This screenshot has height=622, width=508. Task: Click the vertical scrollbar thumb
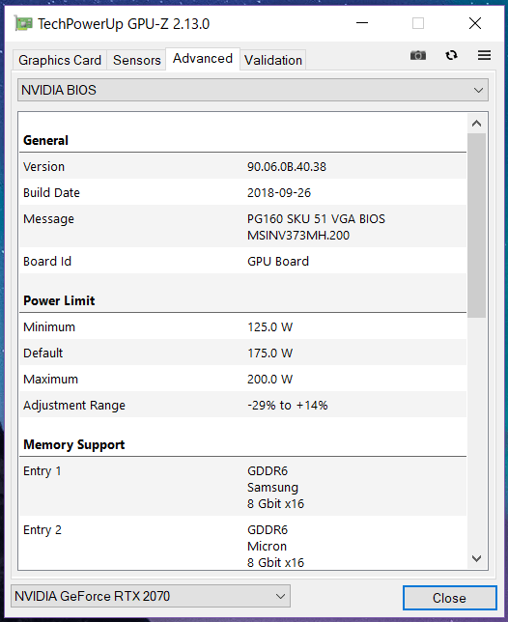(477, 225)
